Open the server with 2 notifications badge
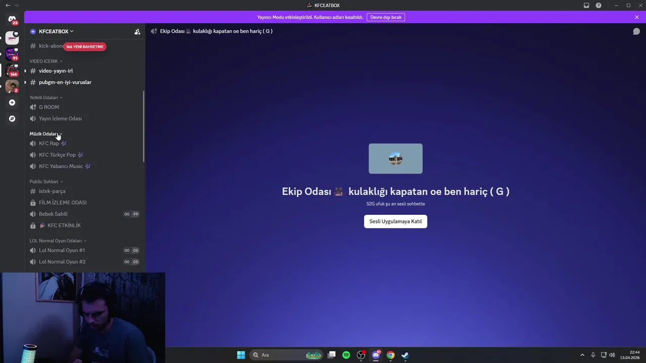 pos(12,86)
